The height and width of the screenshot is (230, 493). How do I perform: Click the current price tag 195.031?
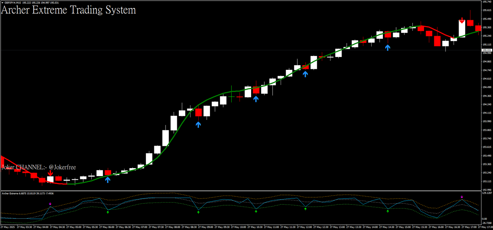[487, 50]
